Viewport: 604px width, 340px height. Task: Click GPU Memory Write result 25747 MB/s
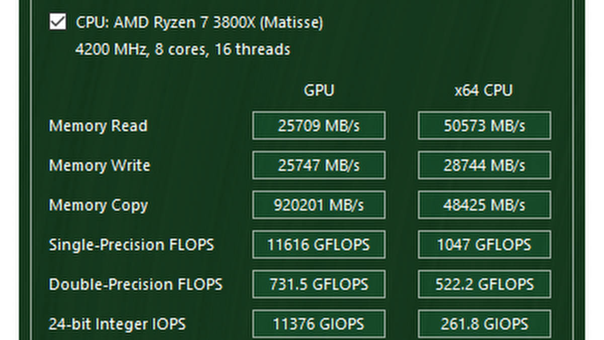(x=319, y=165)
